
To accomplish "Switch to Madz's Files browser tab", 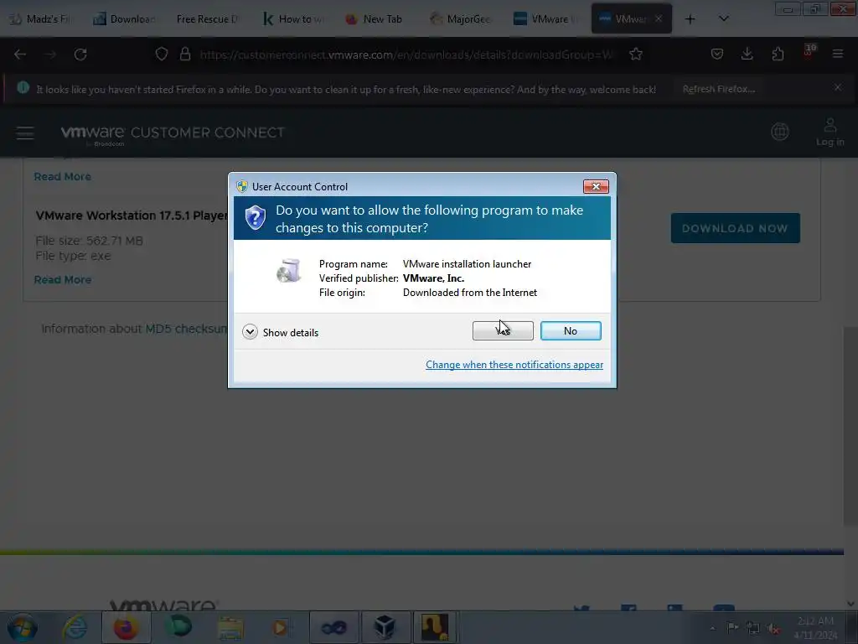I will [40, 19].
